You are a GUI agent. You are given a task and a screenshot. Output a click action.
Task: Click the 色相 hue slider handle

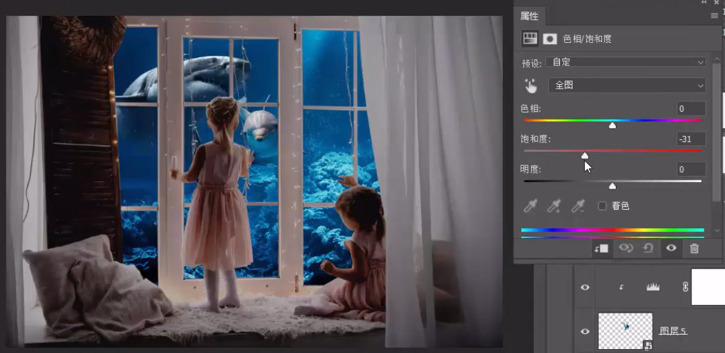click(612, 126)
